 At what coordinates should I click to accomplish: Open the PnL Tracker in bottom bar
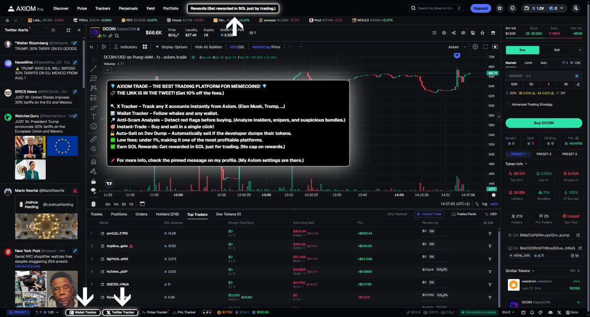(184, 312)
